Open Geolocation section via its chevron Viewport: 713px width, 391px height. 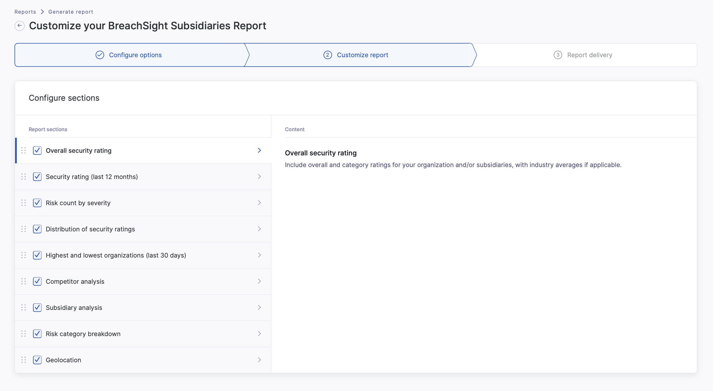[259, 360]
